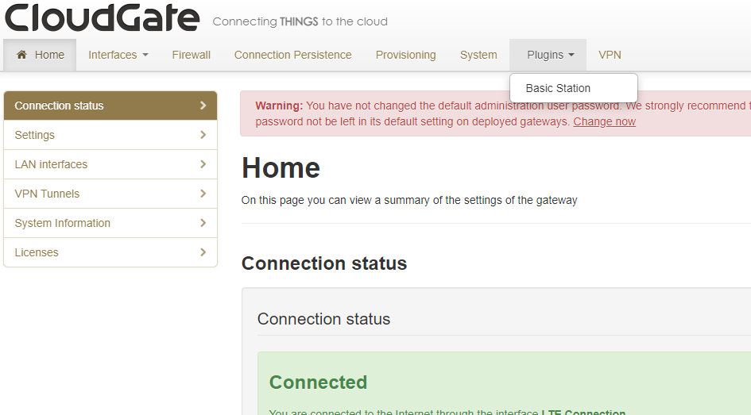Open System Information in sidebar
This screenshot has height=415, width=751.
click(x=63, y=223)
